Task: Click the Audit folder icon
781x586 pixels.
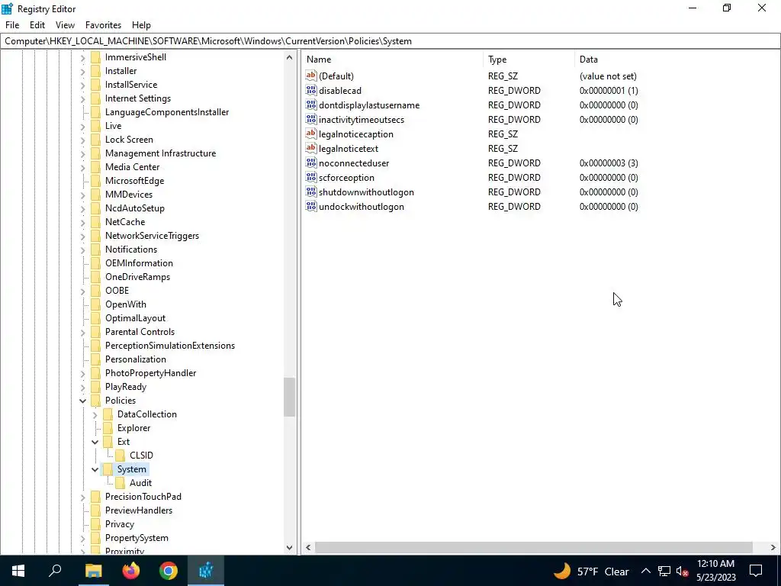Action: coord(120,482)
